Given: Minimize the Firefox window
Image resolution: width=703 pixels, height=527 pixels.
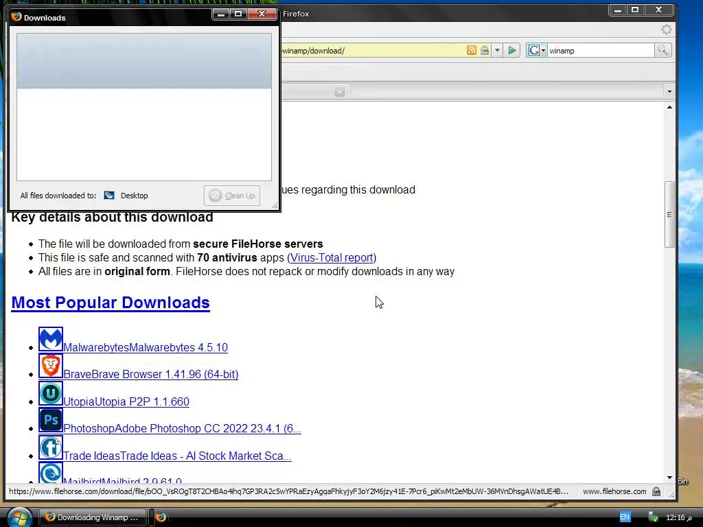Looking at the screenshot, I should (617, 10).
